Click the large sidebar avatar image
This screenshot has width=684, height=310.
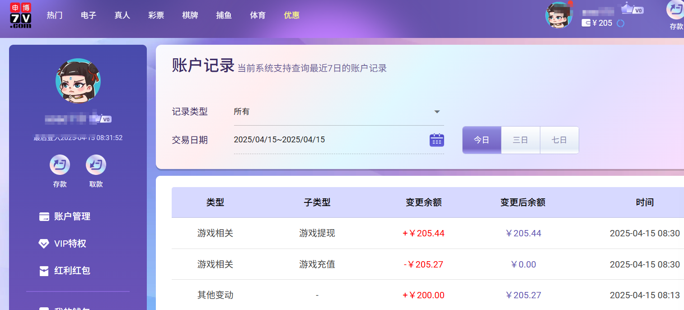(78, 81)
